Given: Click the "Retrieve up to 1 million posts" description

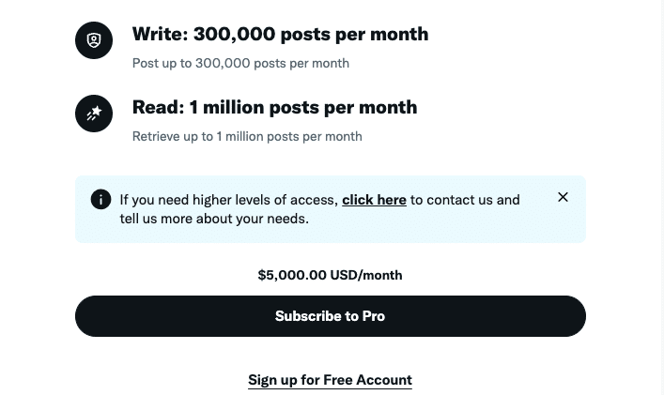Looking at the screenshot, I should 247,136.
